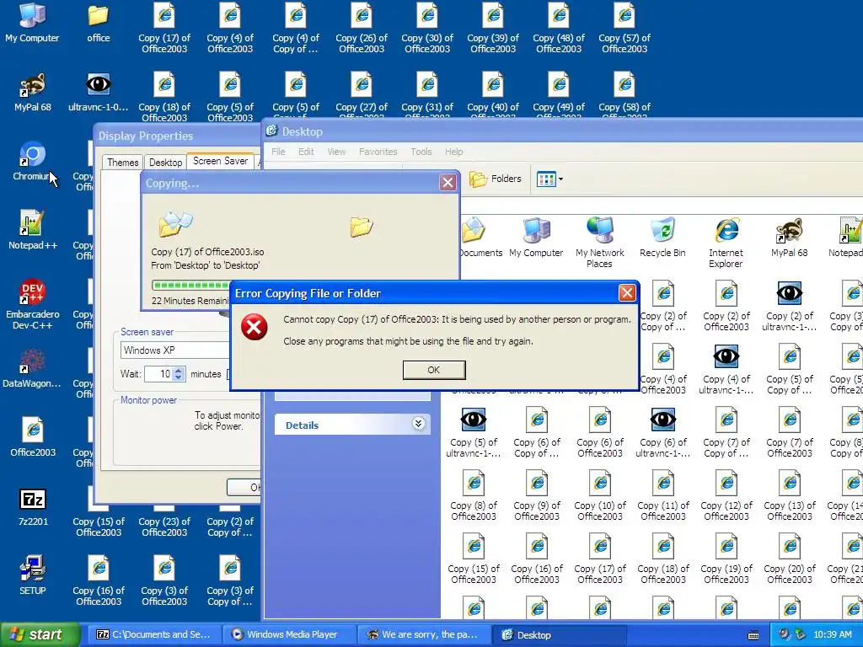Switch to Desktop taskbar item
863x647 pixels.
[559, 634]
